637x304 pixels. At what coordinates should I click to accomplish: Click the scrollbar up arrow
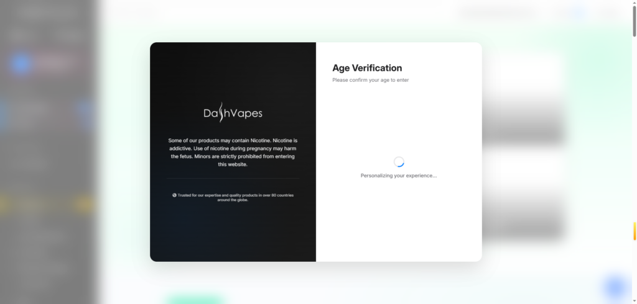coord(634,3)
